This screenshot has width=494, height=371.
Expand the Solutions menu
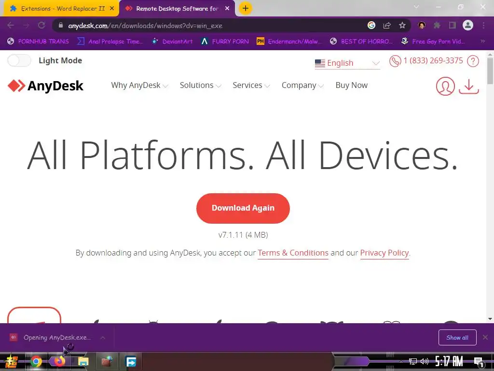click(200, 85)
